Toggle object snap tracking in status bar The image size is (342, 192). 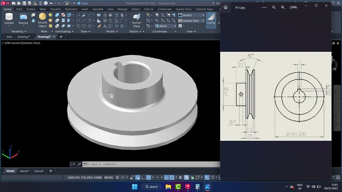(166, 177)
